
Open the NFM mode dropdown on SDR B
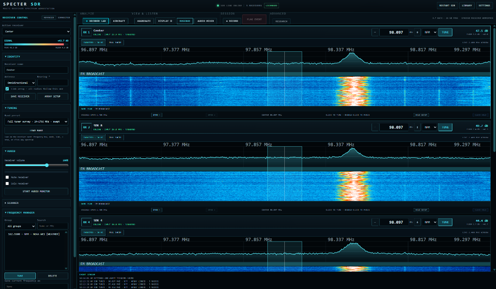point(429,127)
